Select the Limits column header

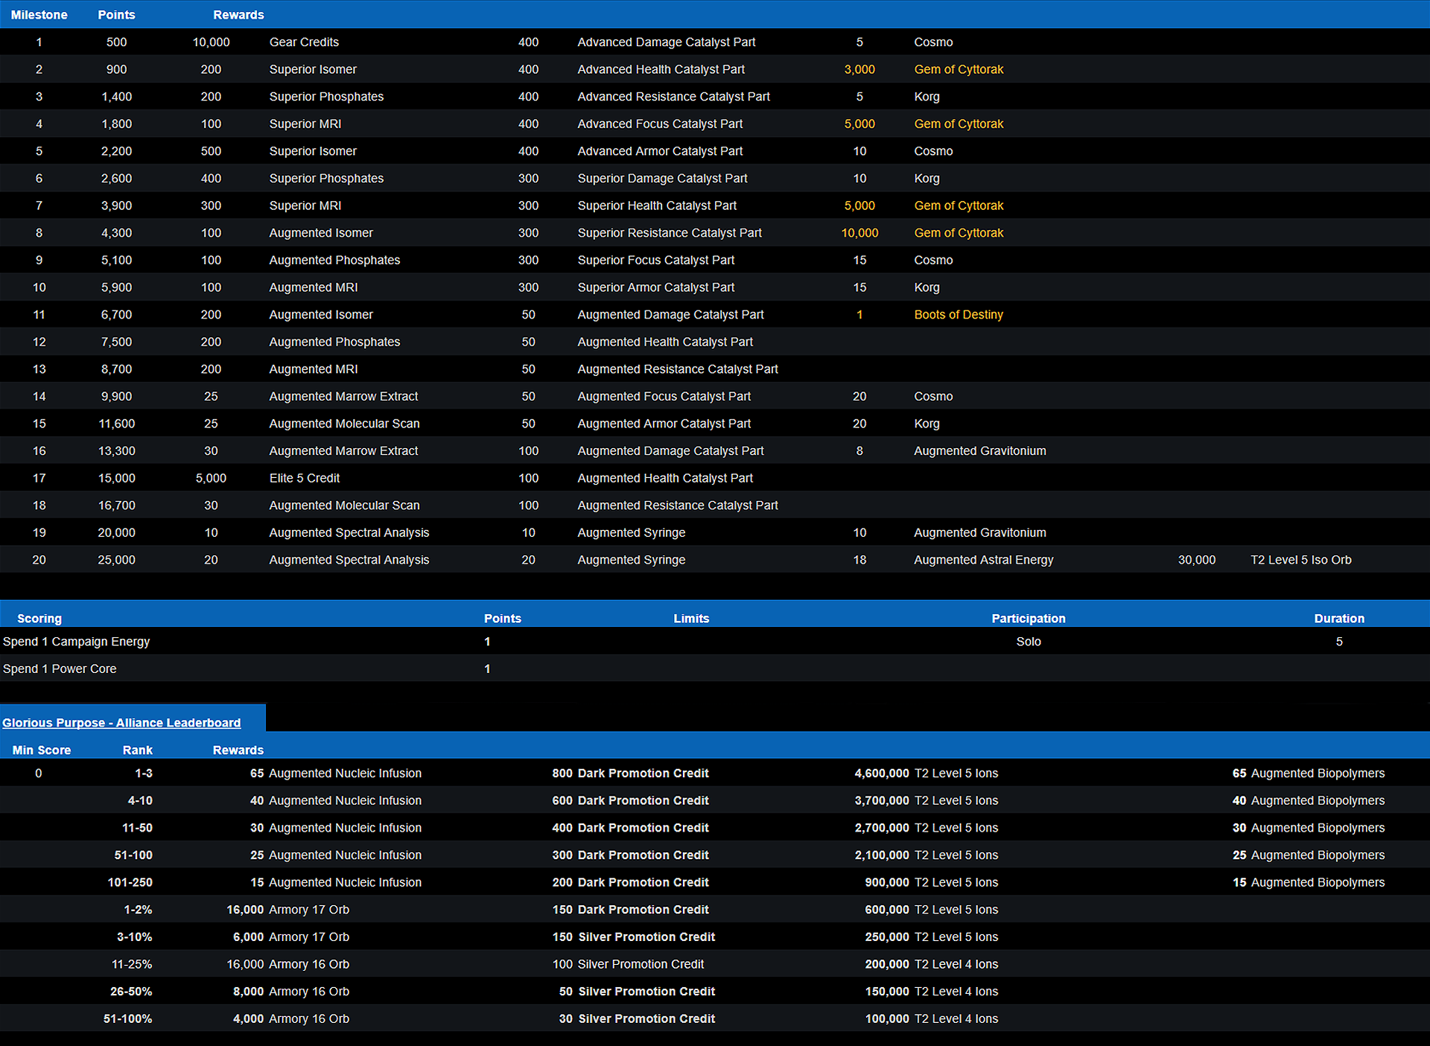pyautogui.click(x=691, y=619)
